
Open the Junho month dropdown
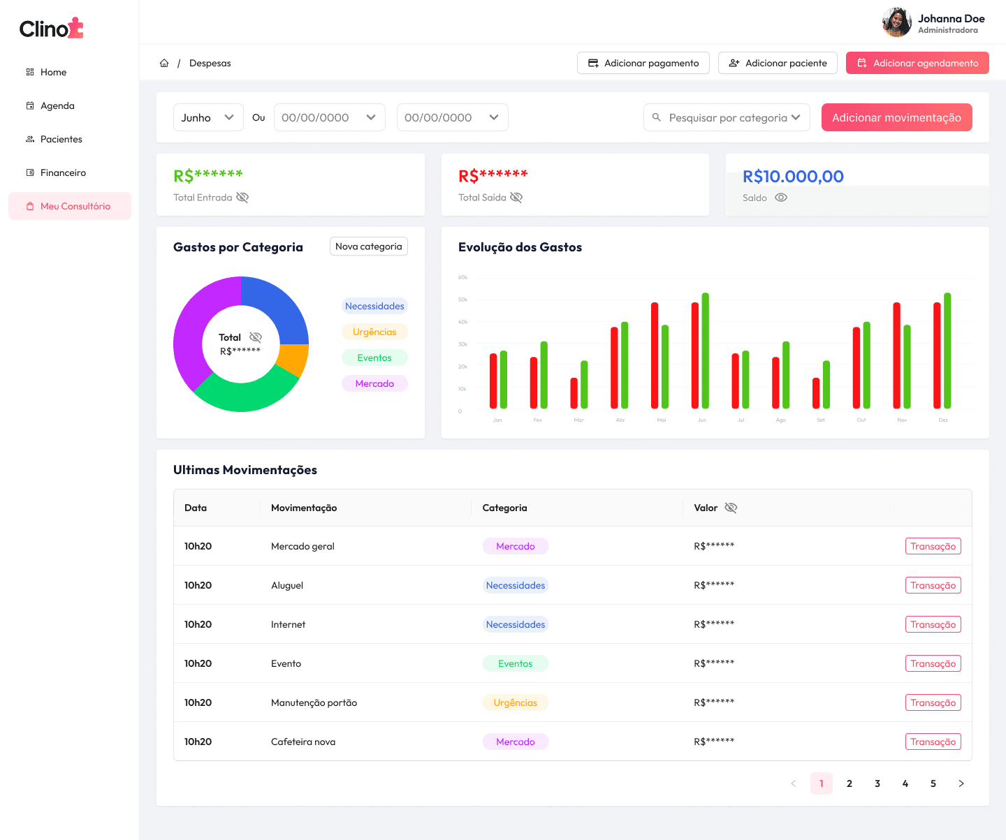pyautogui.click(x=208, y=117)
